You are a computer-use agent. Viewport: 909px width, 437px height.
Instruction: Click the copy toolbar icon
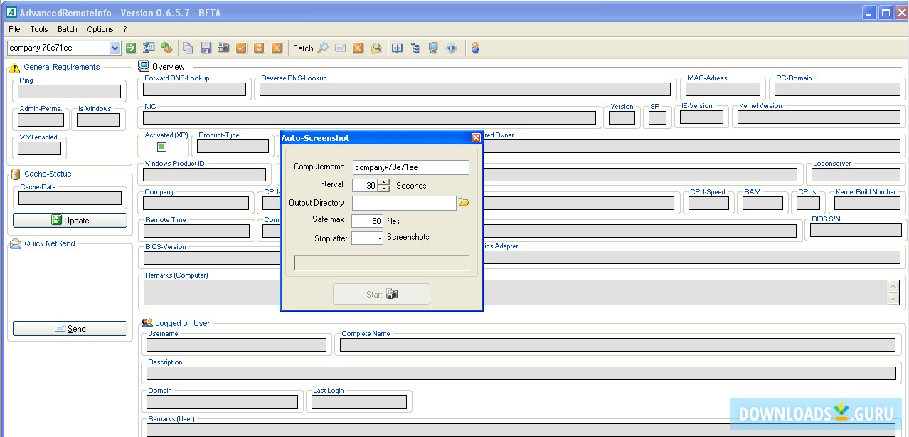pos(187,48)
